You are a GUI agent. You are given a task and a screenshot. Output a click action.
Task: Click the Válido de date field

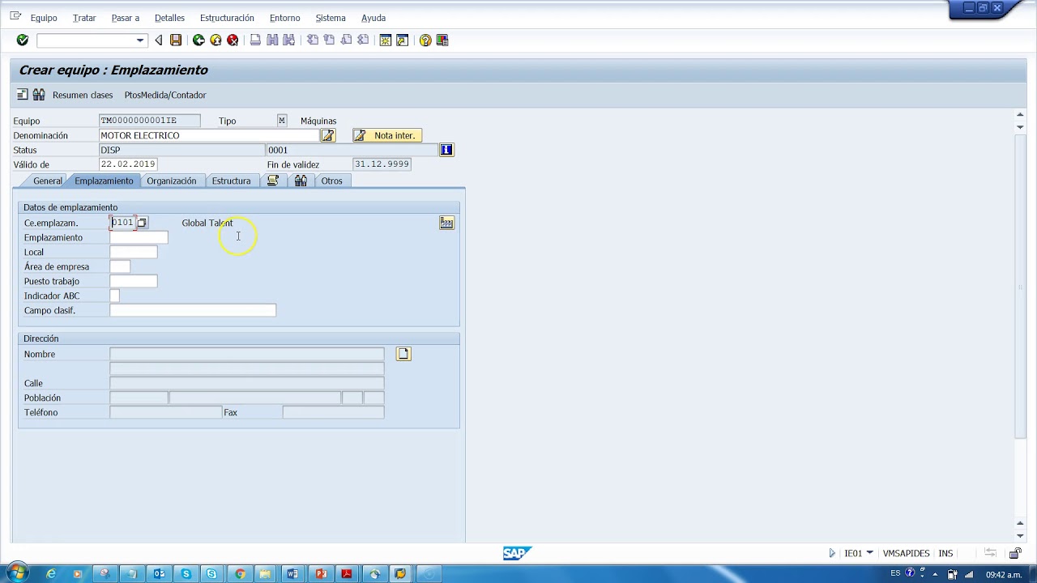pyautogui.click(x=127, y=164)
